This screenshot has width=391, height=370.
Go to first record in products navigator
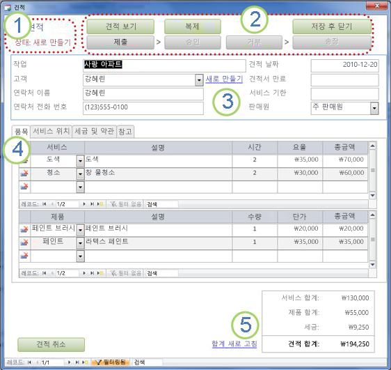tap(44, 273)
